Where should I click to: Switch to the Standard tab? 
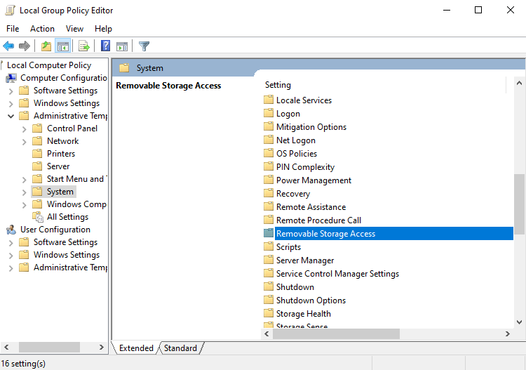[x=180, y=348]
